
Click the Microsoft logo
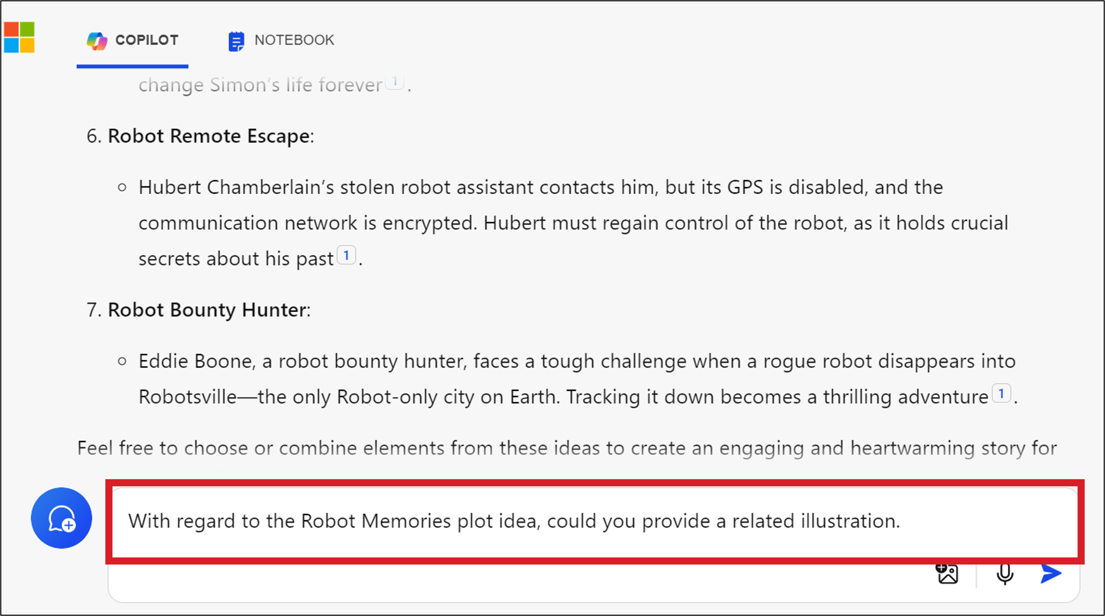click(19, 37)
